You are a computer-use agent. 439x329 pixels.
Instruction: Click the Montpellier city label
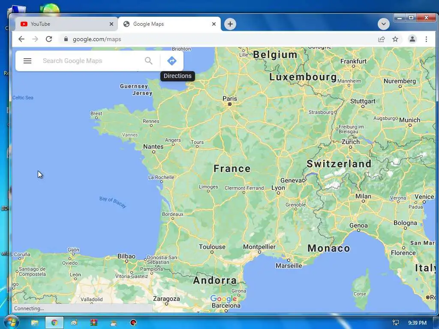[259, 247]
